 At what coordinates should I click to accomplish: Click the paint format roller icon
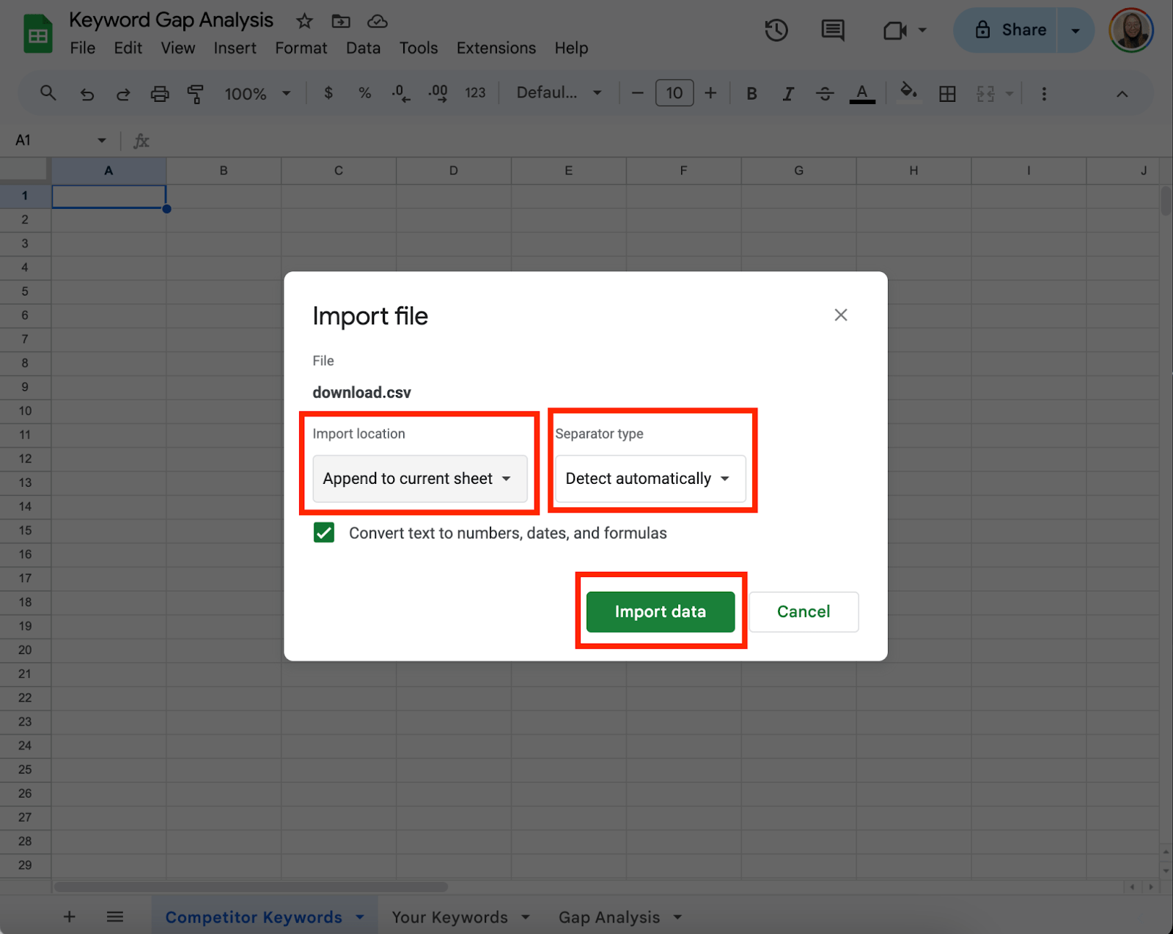(195, 94)
